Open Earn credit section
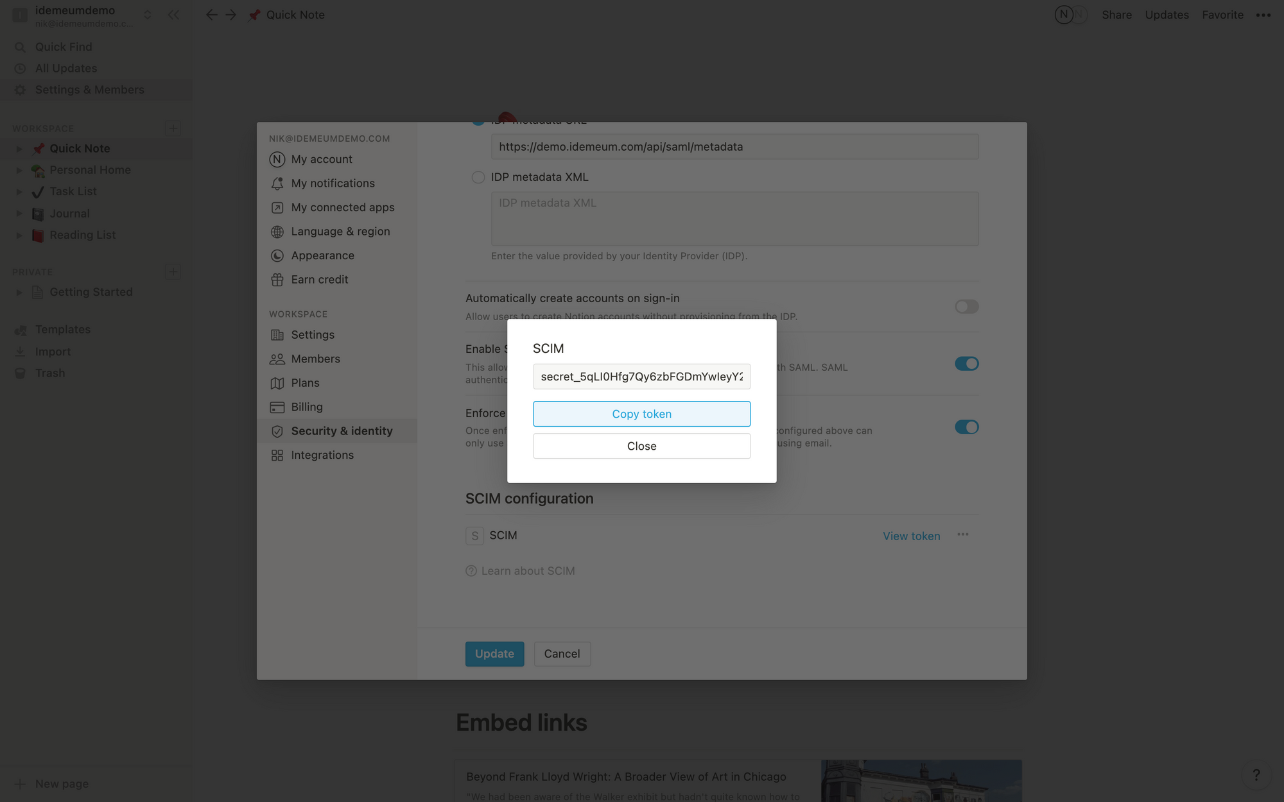Viewport: 1284px width, 802px height. pyautogui.click(x=337, y=280)
